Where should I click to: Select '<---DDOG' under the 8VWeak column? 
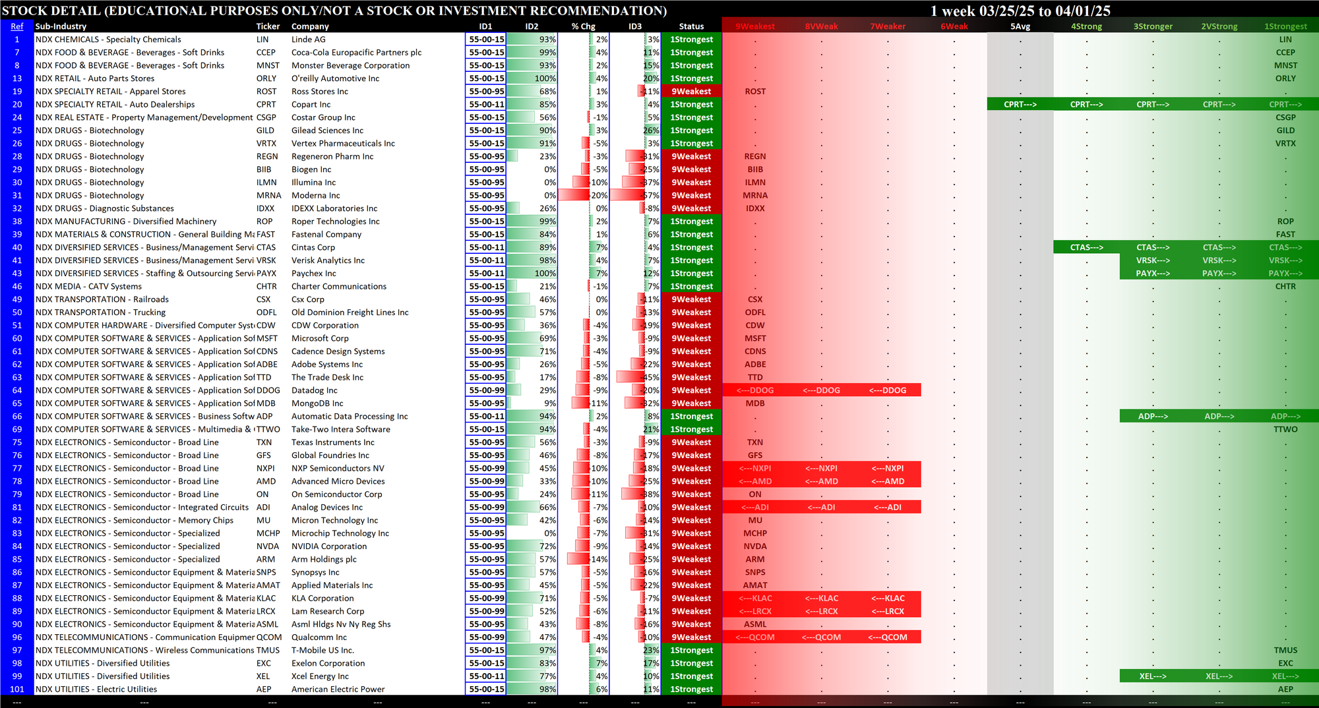[x=821, y=390]
